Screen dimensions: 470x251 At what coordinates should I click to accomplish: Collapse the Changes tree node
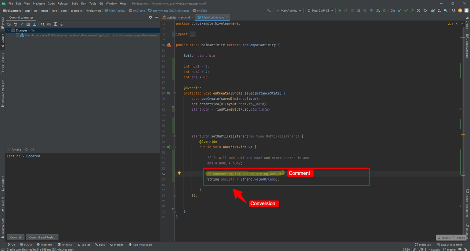click(8, 30)
